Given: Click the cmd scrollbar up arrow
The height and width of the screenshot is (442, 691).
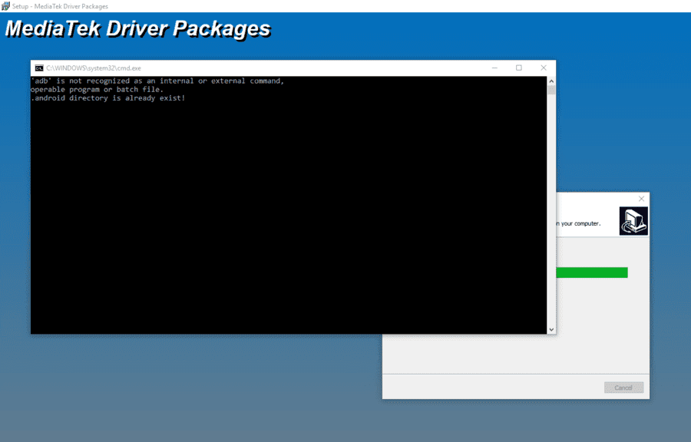Looking at the screenshot, I should pyautogui.click(x=551, y=81).
